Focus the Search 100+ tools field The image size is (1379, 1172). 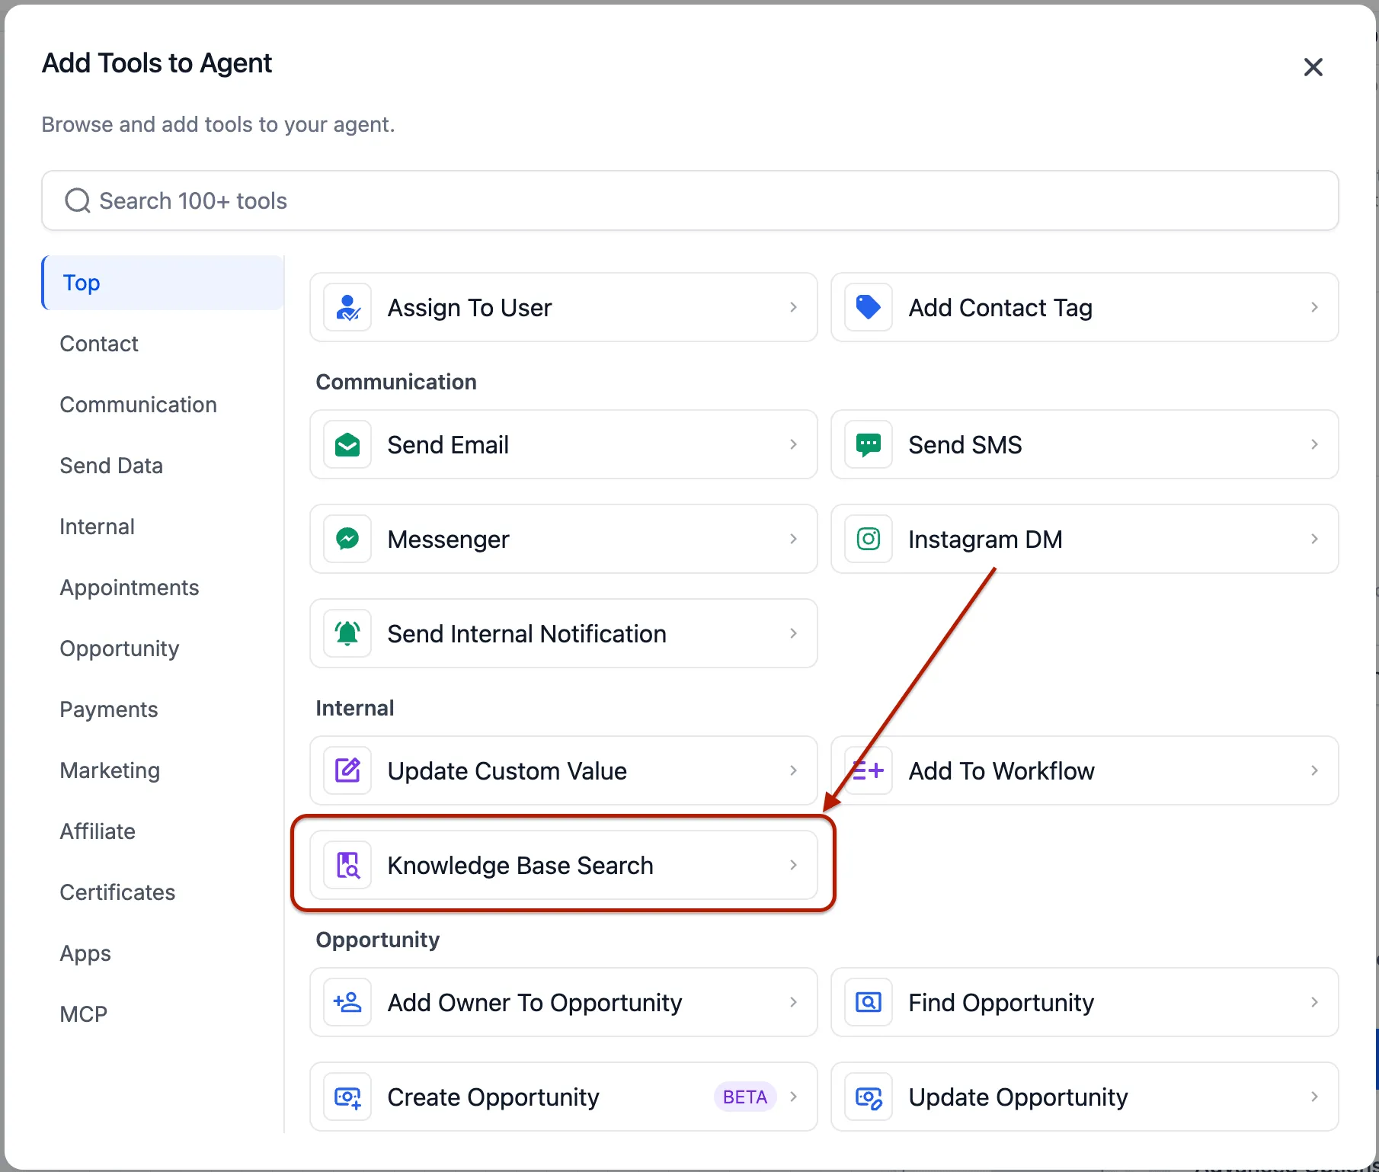pyautogui.click(x=690, y=200)
